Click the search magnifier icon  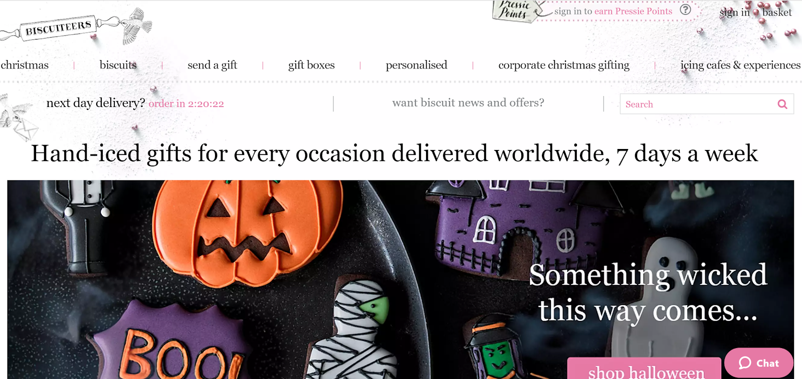782,104
